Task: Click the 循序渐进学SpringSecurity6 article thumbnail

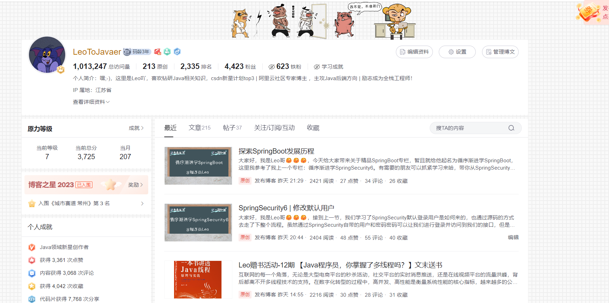Action: (x=198, y=223)
